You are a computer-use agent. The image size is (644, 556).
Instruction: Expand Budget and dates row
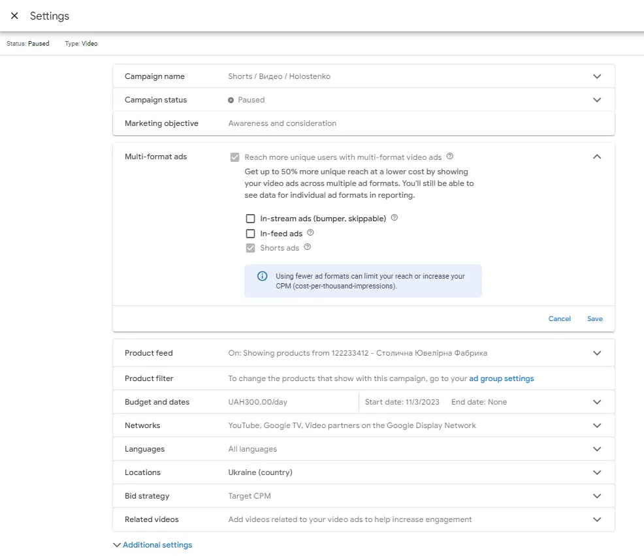coord(597,402)
